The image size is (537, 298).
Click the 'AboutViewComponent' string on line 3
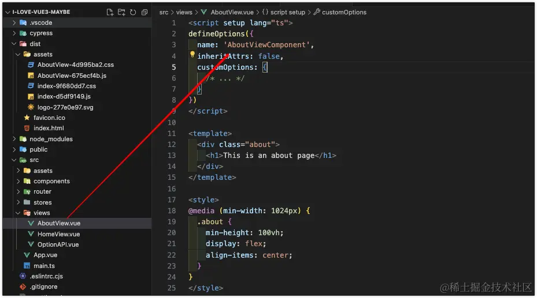coord(266,45)
